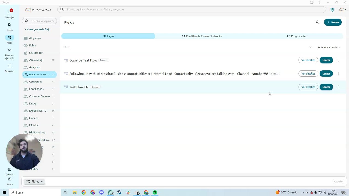The height and width of the screenshot is (196, 349).
Task: Open Discord from the taskbar
Action: click(101, 192)
